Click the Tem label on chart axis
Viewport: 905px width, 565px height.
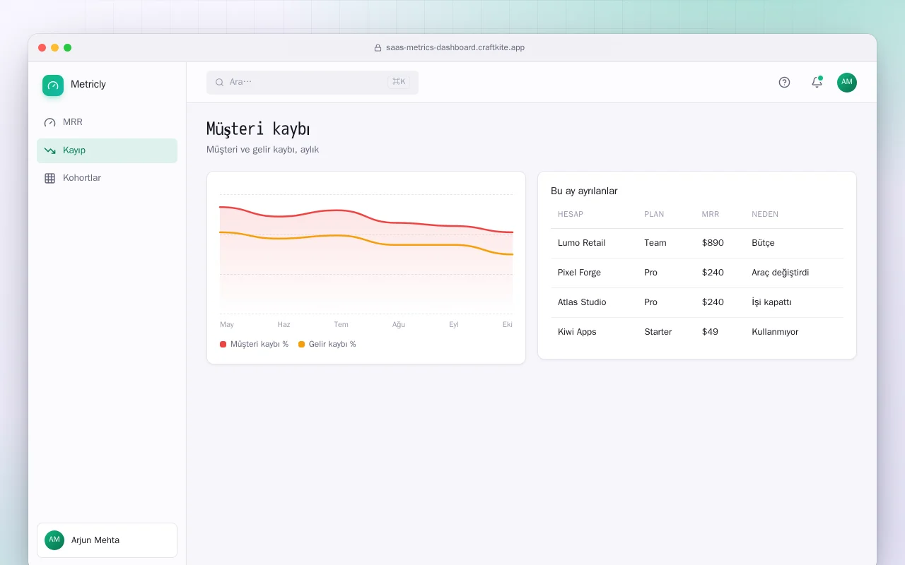341,325
